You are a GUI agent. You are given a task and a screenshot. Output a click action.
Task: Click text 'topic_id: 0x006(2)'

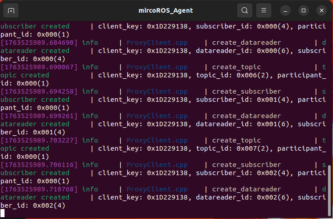click(233, 75)
